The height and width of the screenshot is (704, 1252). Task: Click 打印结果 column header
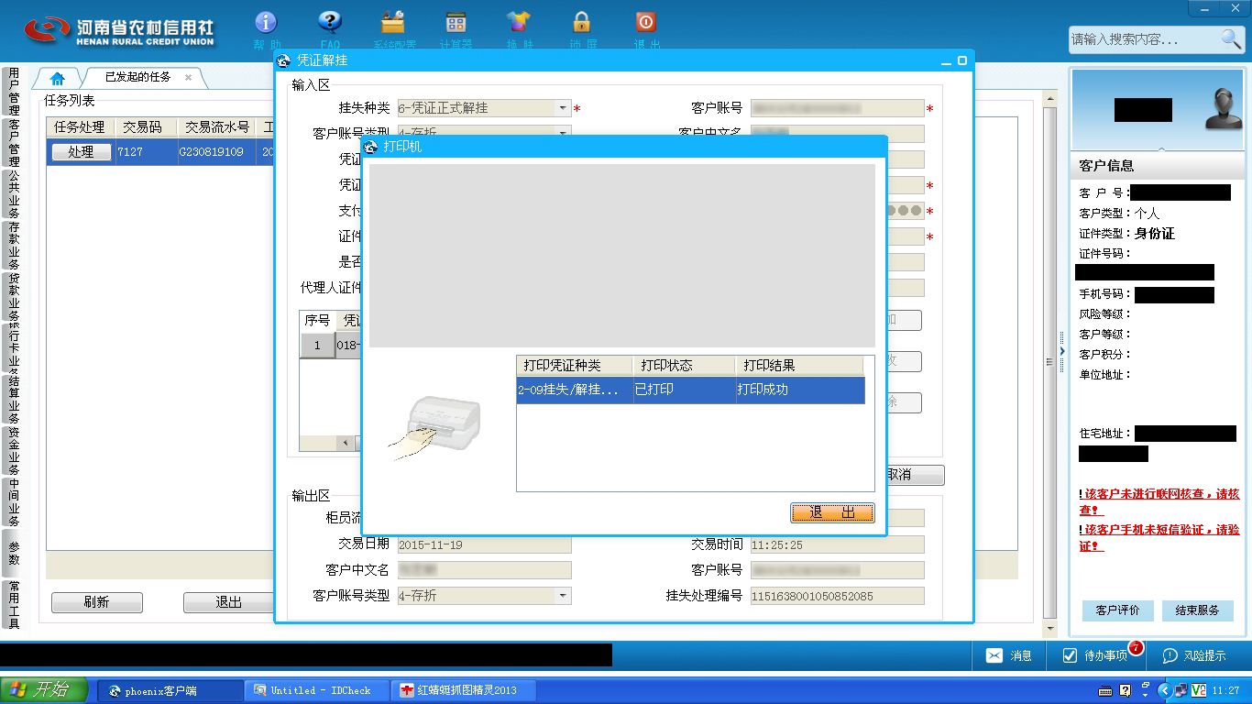click(x=799, y=366)
